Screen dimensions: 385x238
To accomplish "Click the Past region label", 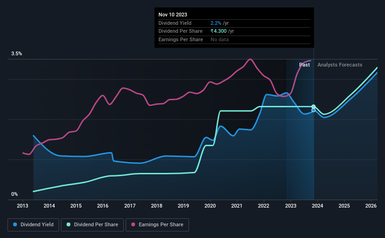I will point(304,65).
